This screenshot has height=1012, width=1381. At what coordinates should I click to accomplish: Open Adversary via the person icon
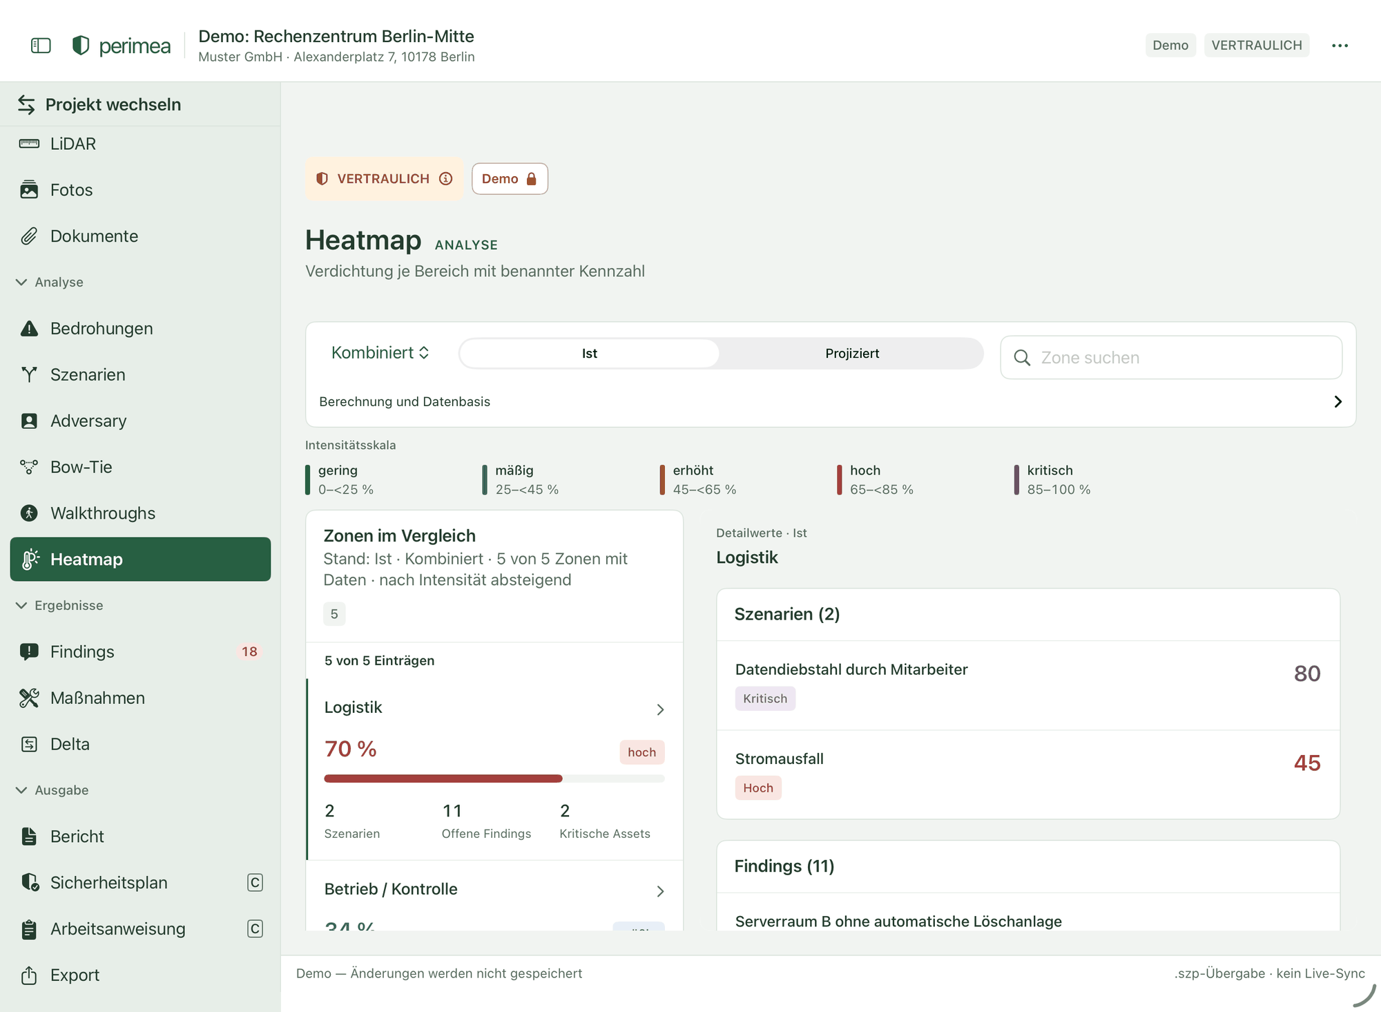29,421
